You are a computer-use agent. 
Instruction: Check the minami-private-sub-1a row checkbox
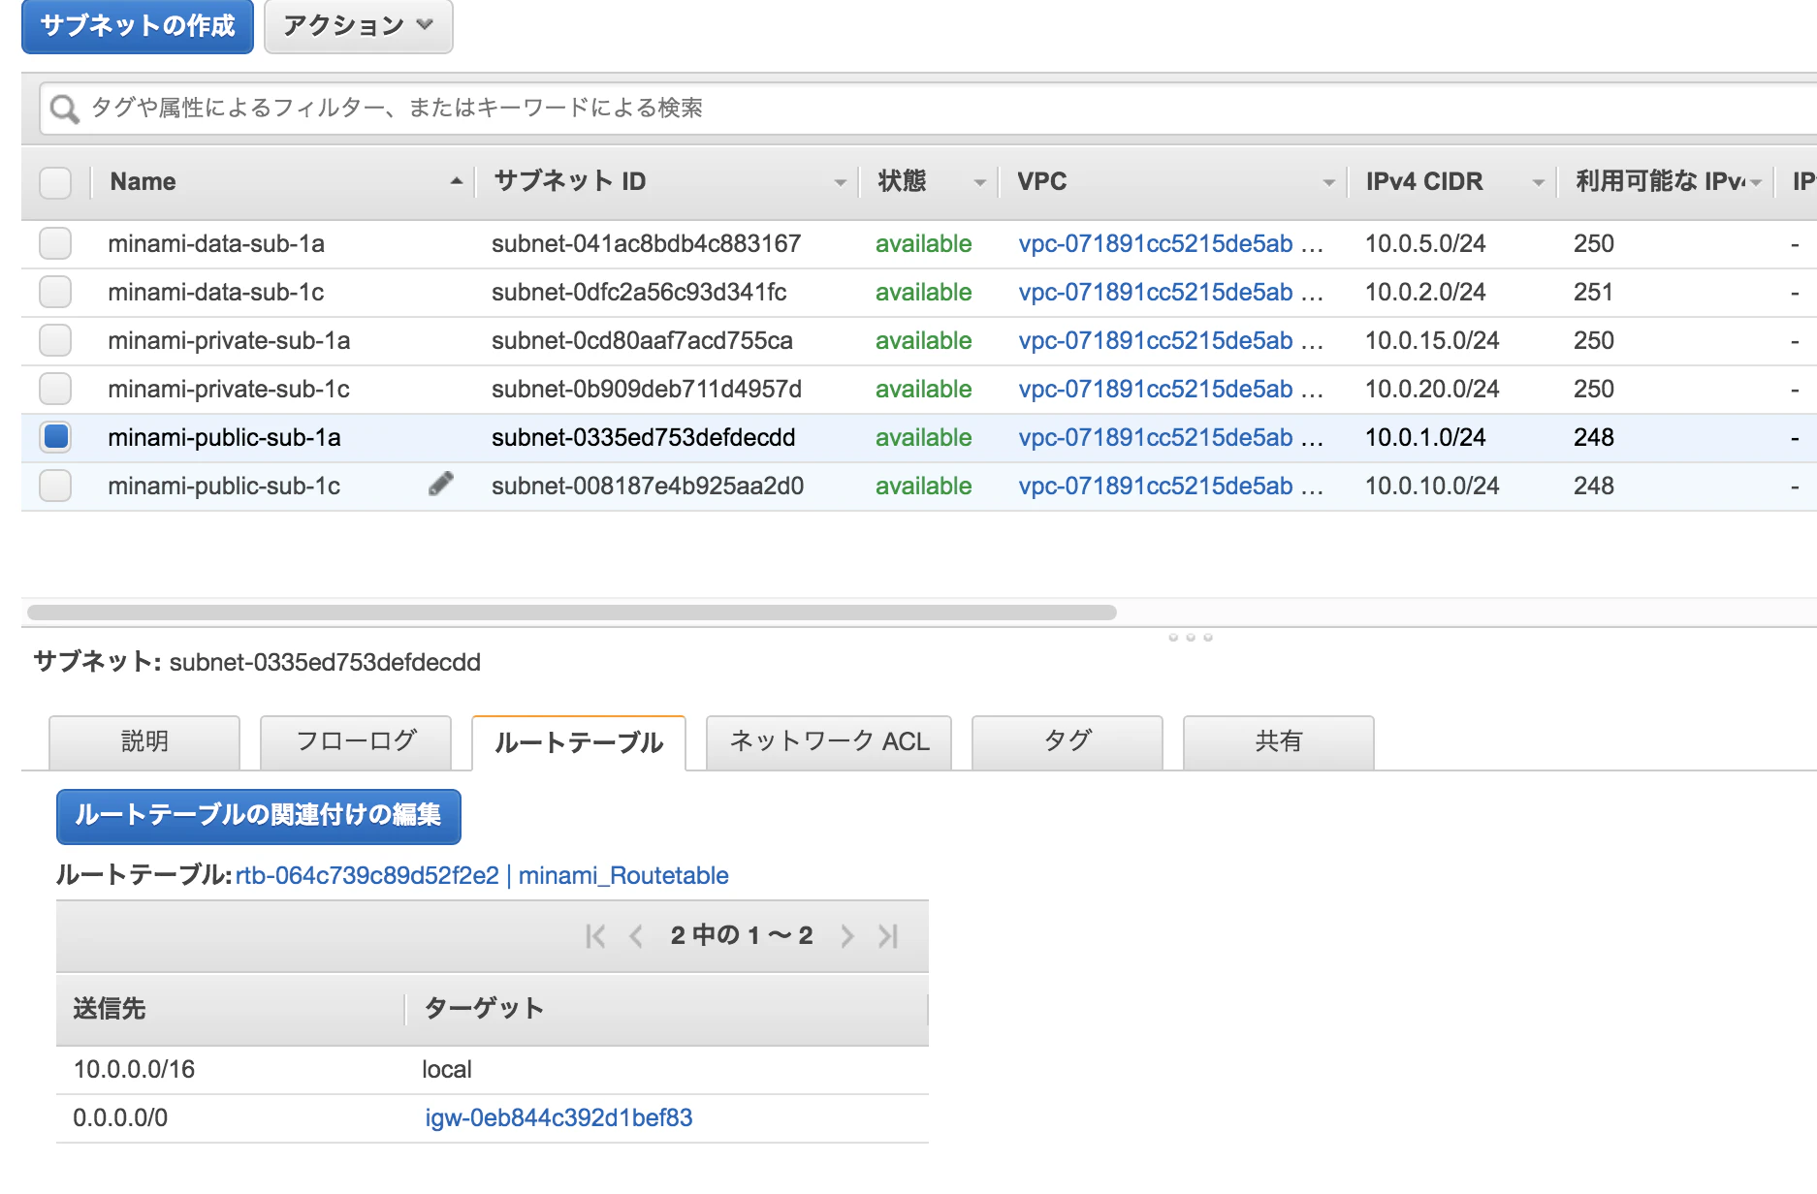pos(55,340)
